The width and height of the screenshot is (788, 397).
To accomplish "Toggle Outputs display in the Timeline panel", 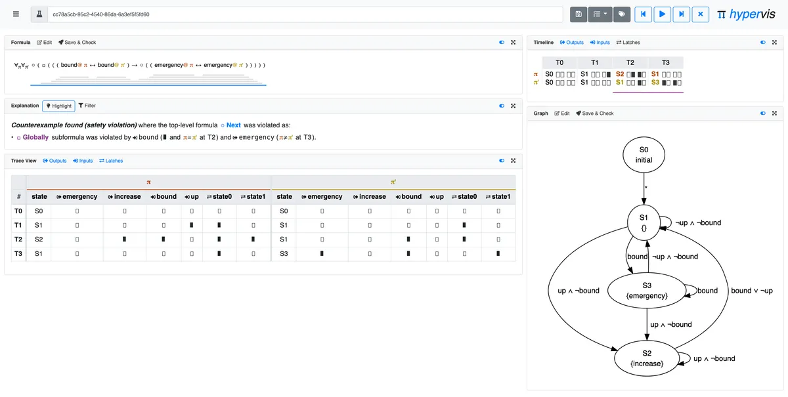I will click(x=571, y=42).
